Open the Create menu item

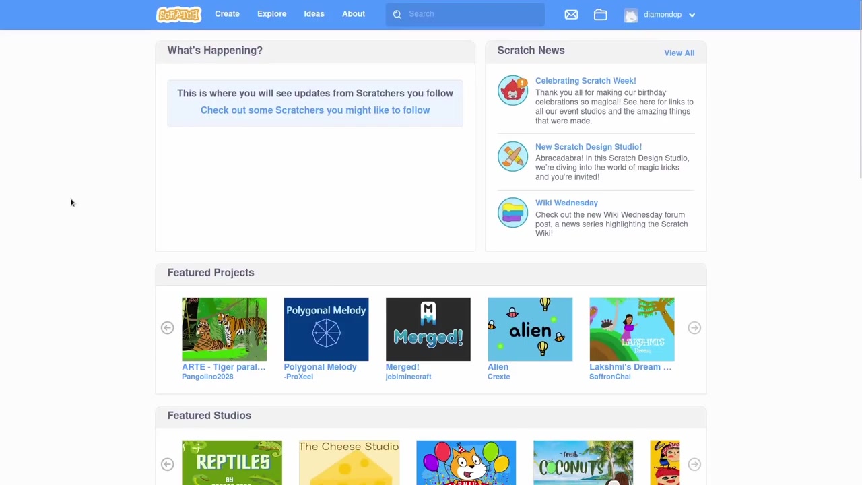click(227, 14)
